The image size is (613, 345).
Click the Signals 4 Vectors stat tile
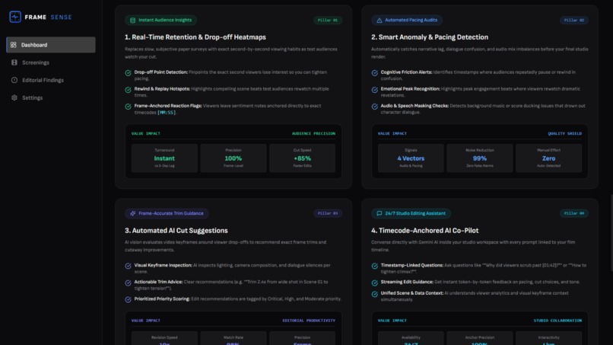[x=411, y=158]
